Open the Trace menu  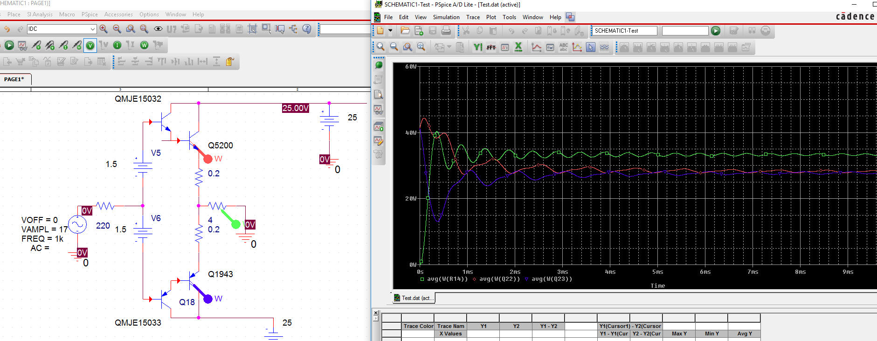point(473,17)
